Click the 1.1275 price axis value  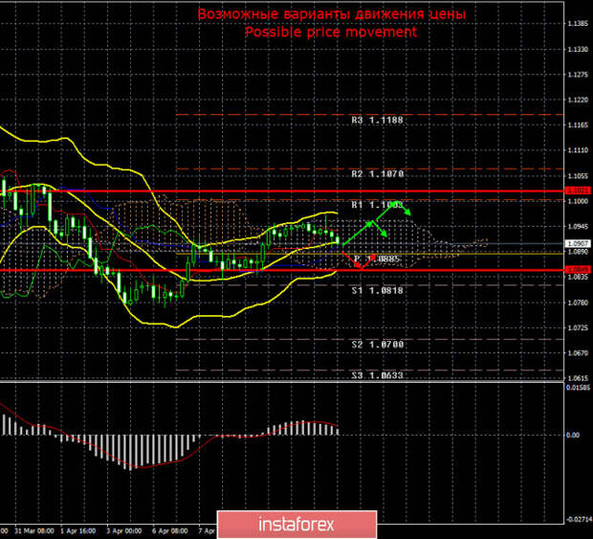[x=578, y=75]
